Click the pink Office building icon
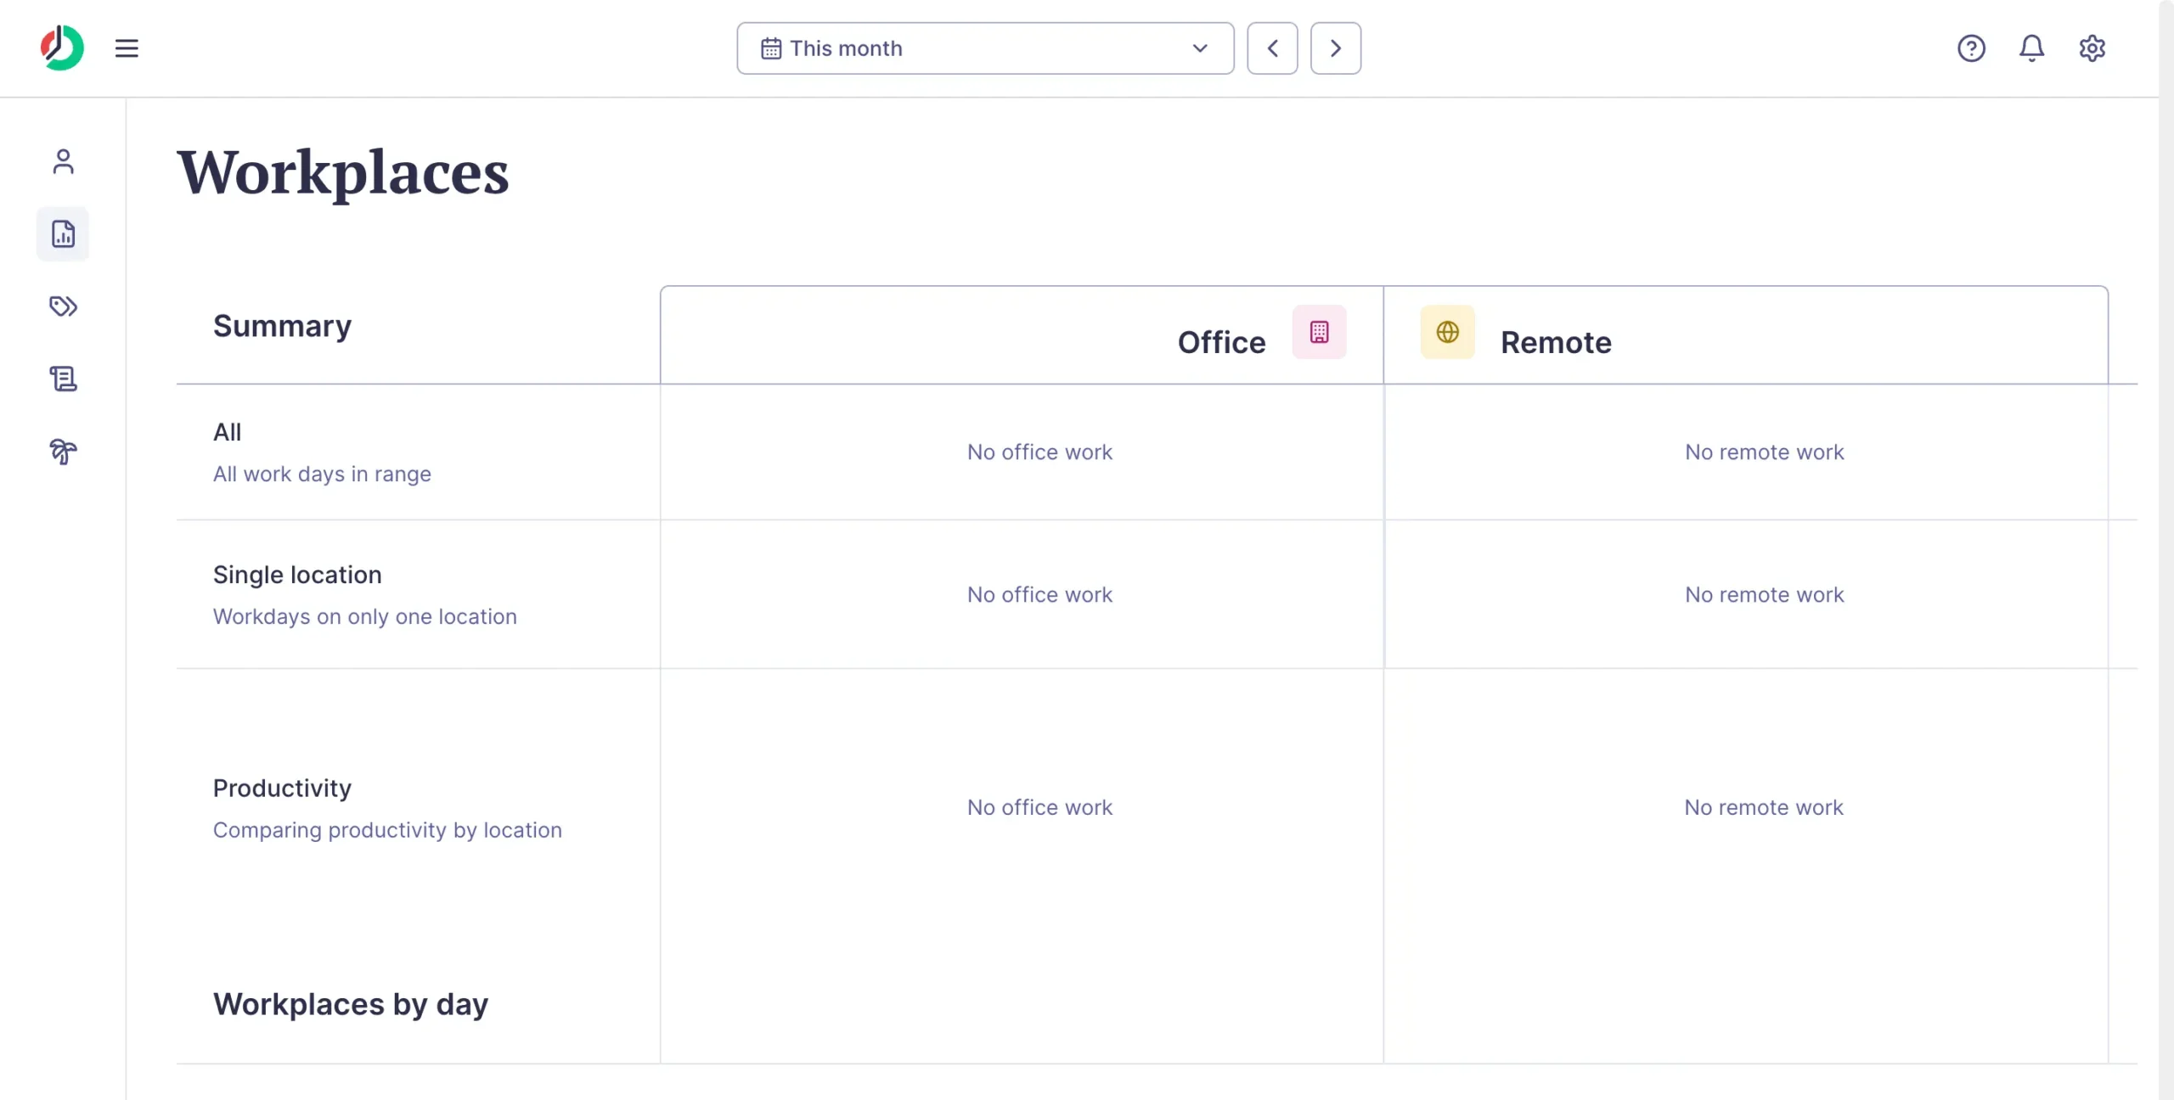Screen dimensions: 2174x1100 coord(1319,332)
